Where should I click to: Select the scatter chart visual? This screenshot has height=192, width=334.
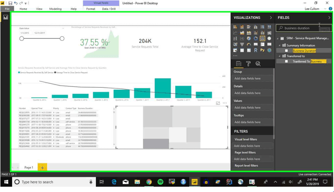242,38
